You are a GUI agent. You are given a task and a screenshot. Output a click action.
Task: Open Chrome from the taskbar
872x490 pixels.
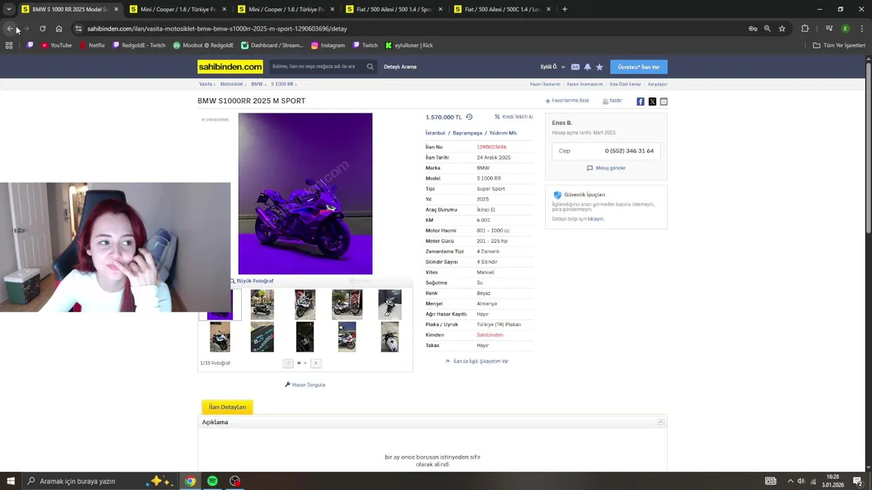coord(190,481)
